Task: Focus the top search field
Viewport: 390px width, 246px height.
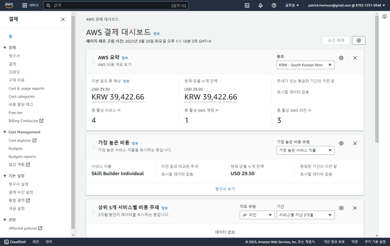Action: click(116, 5)
